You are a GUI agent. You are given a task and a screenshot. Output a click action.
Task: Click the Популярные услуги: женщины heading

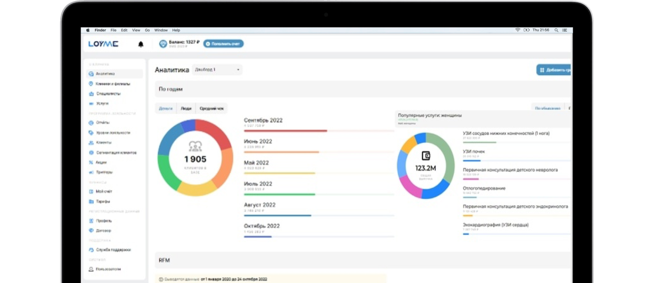click(x=430, y=115)
